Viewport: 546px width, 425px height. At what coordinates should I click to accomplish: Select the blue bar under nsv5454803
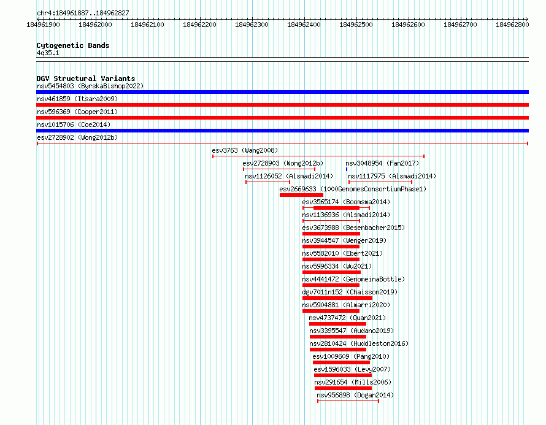[282, 92]
